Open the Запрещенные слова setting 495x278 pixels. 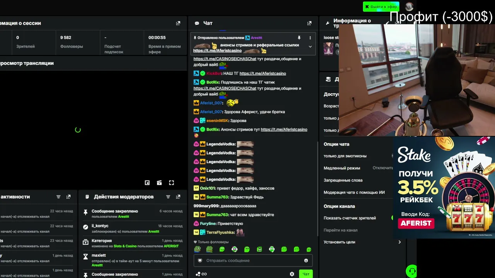pos(343,180)
